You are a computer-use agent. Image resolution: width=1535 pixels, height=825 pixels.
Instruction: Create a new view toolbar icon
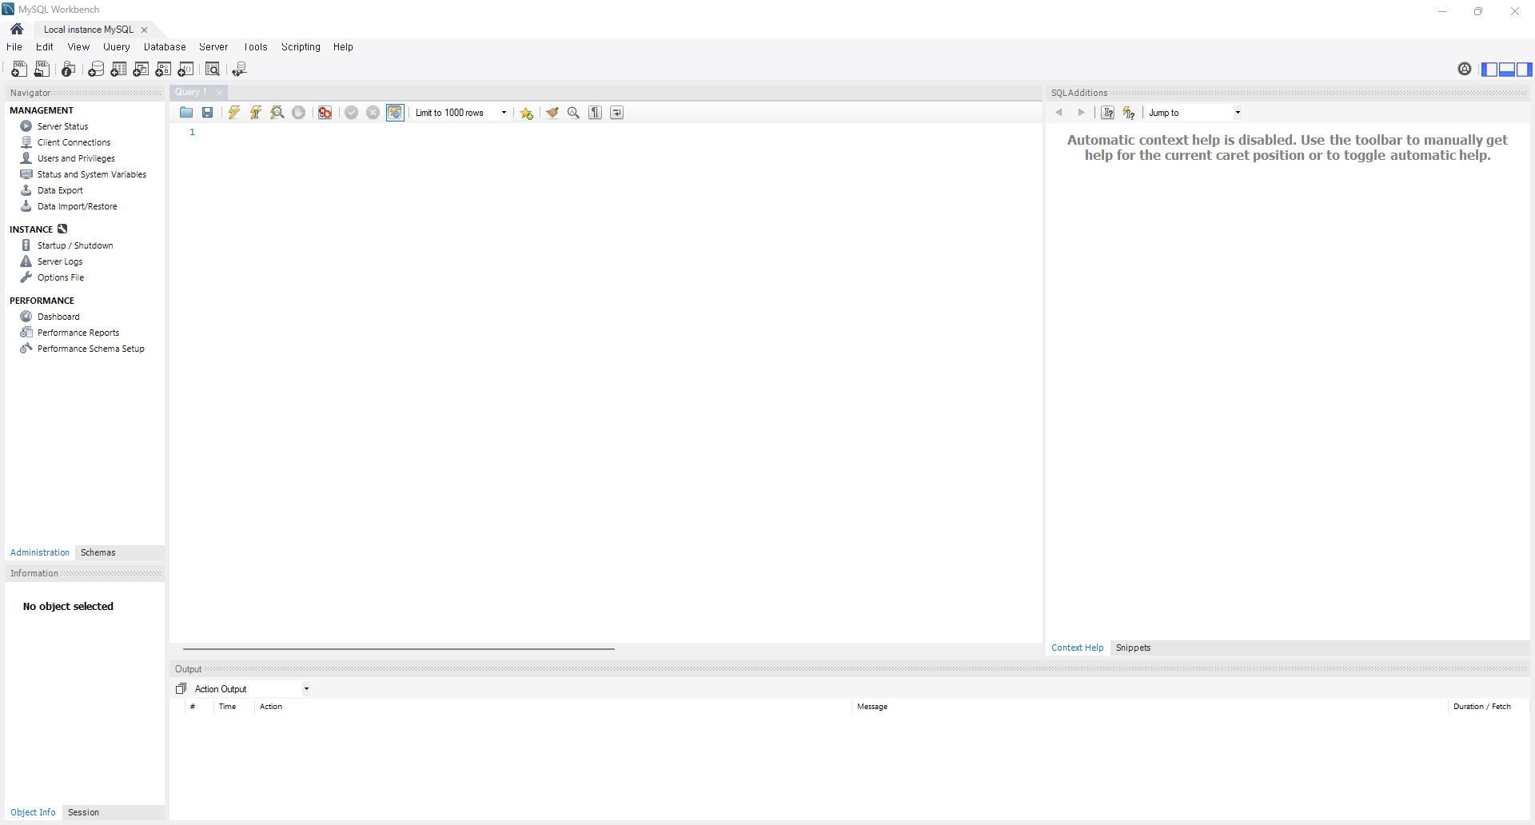coord(141,70)
